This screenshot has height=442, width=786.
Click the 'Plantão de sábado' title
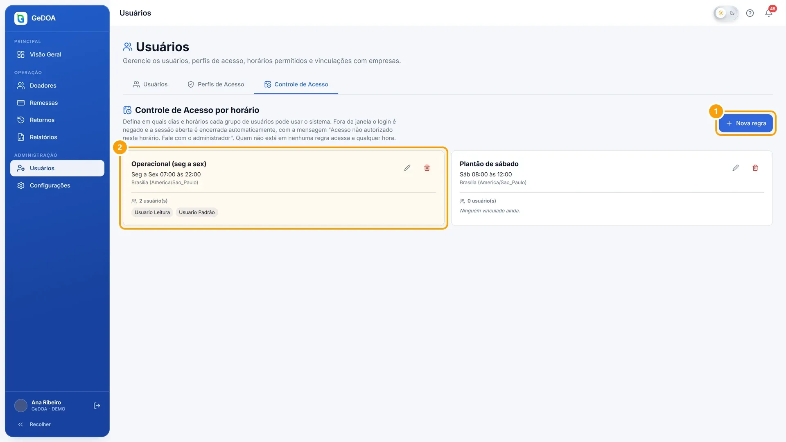tap(489, 164)
